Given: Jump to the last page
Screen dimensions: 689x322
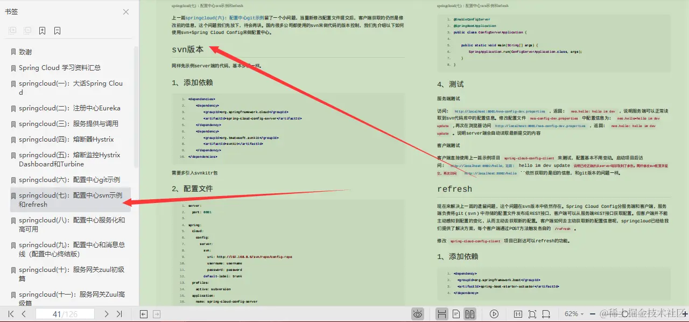Looking at the screenshot, I should tap(119, 313).
